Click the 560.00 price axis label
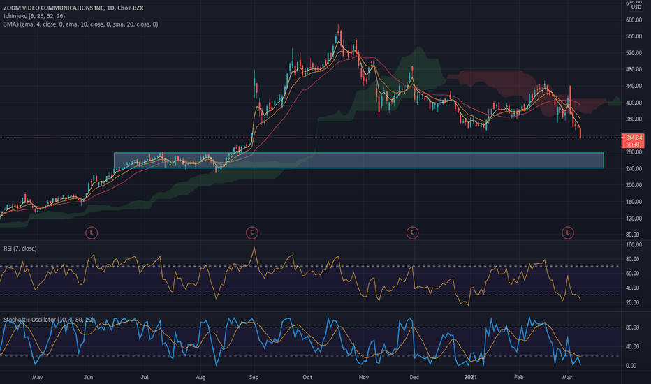Image resolution: width=651 pixels, height=384 pixels. [634, 36]
